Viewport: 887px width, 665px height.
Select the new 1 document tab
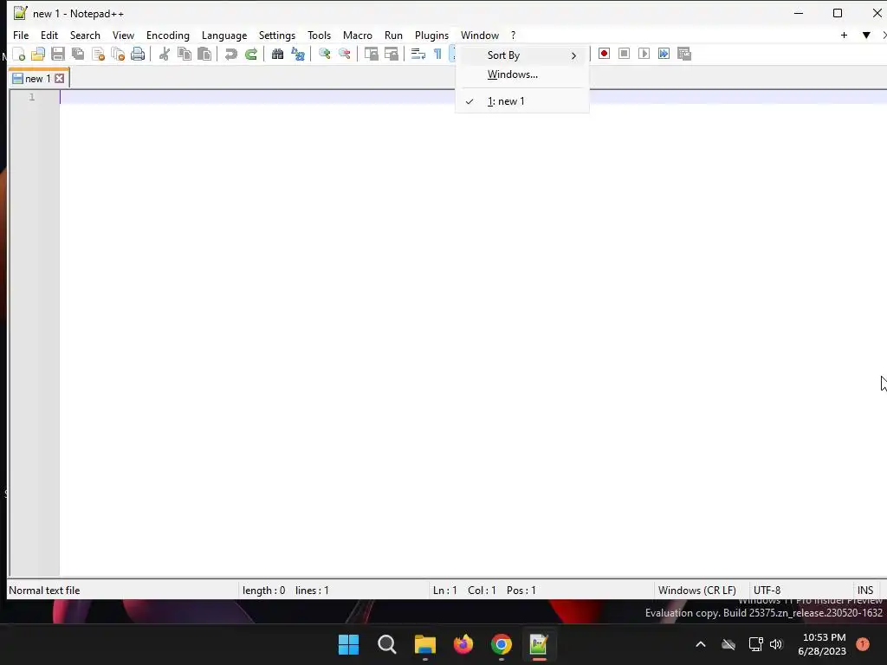pyautogui.click(x=38, y=79)
